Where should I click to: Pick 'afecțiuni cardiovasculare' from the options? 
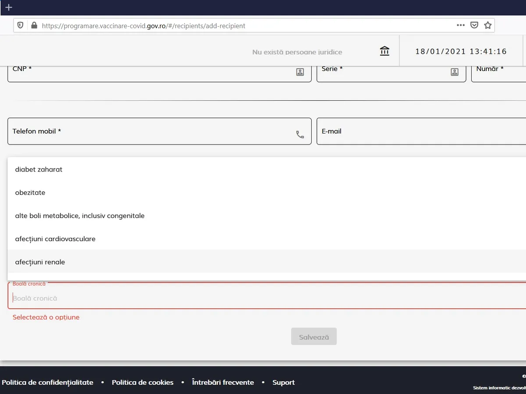pyautogui.click(x=55, y=239)
